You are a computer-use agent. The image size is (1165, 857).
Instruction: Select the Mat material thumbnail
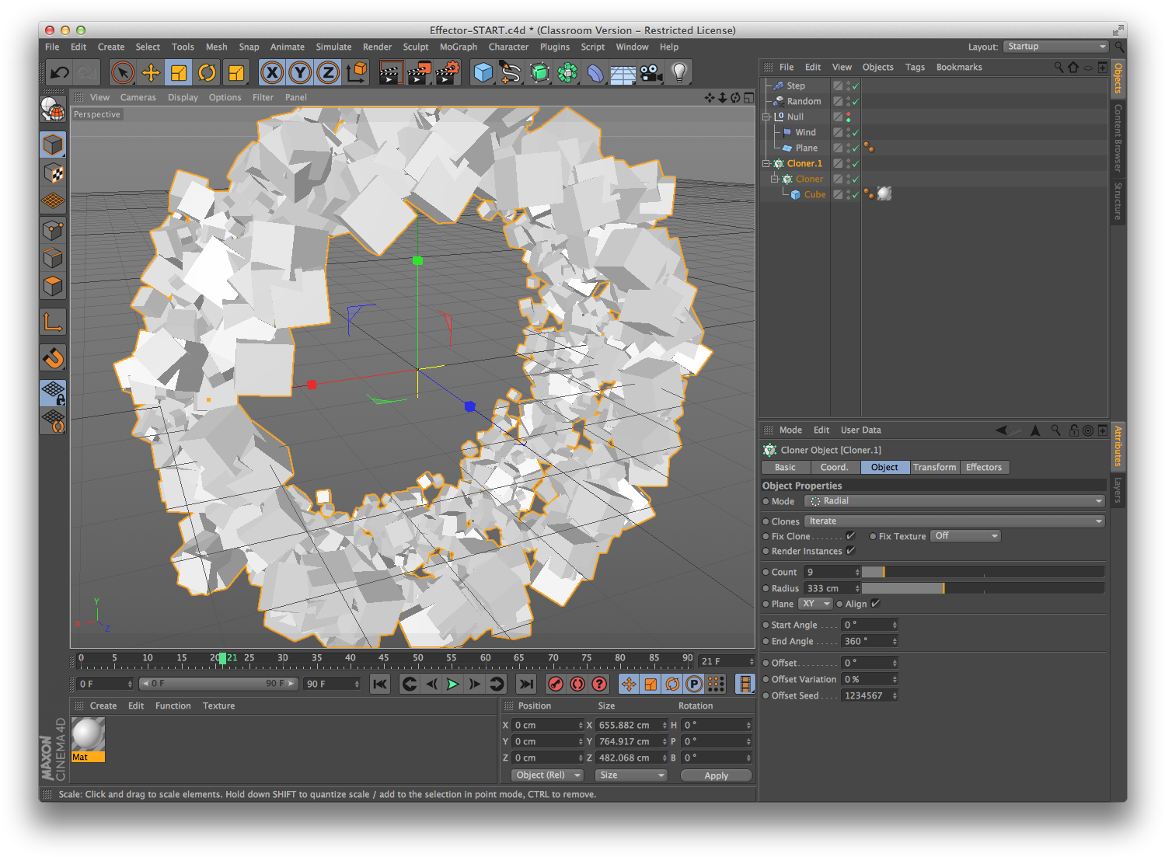coord(88,735)
